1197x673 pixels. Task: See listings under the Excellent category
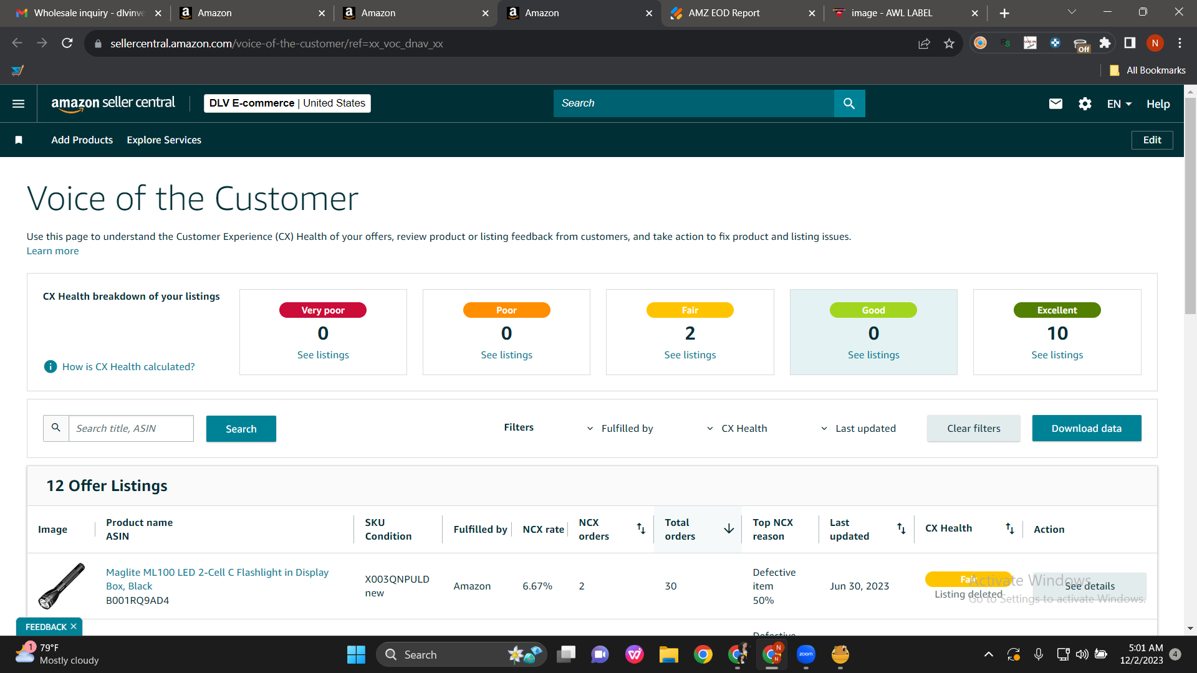coord(1057,355)
